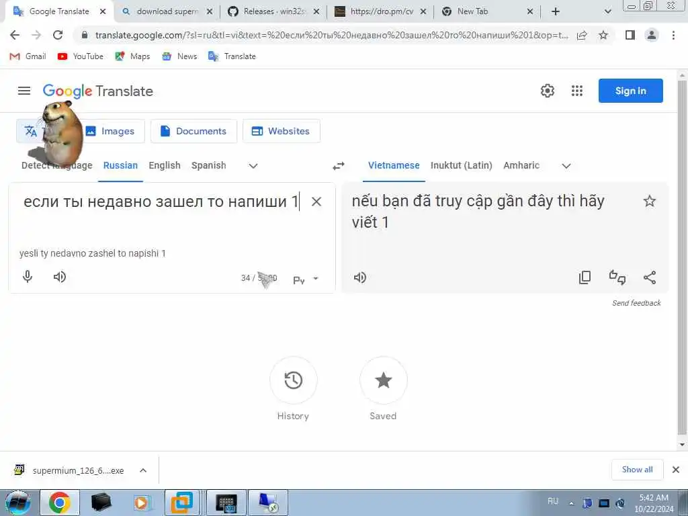This screenshot has width=688, height=516.
Task: Select Inuktut (Latin) as target language
Action: 461,165
